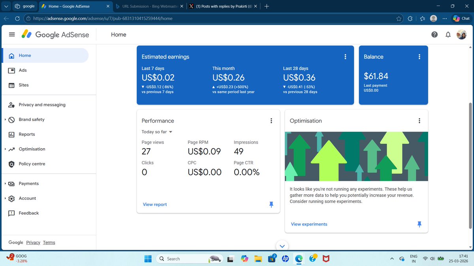This screenshot has width=474, height=266.
Task: Open the AdSense account profile avatar
Action: point(461,35)
